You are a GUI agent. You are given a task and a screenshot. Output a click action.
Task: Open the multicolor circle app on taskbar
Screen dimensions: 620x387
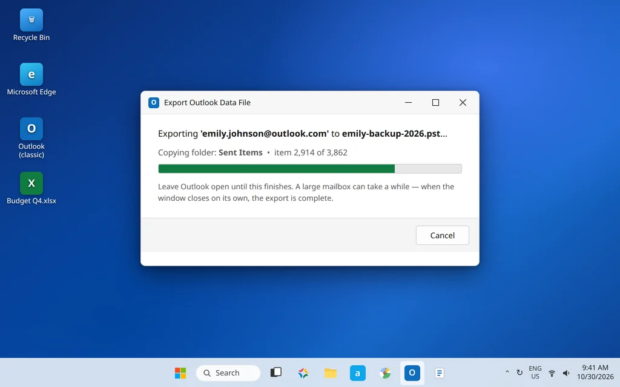click(x=384, y=372)
